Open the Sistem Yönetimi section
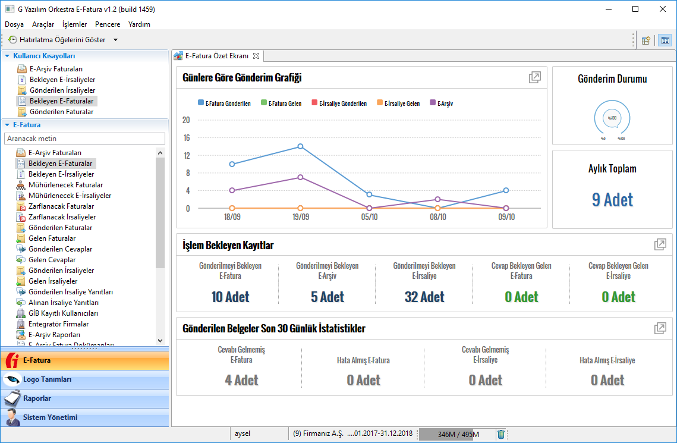Image resolution: width=677 pixels, height=443 pixels. (x=50, y=417)
